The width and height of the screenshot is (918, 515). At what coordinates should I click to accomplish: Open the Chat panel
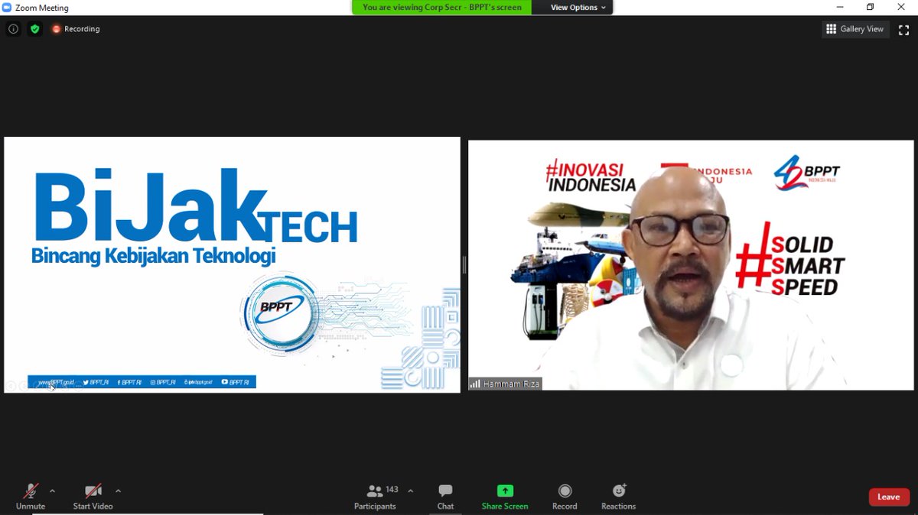[445, 497]
